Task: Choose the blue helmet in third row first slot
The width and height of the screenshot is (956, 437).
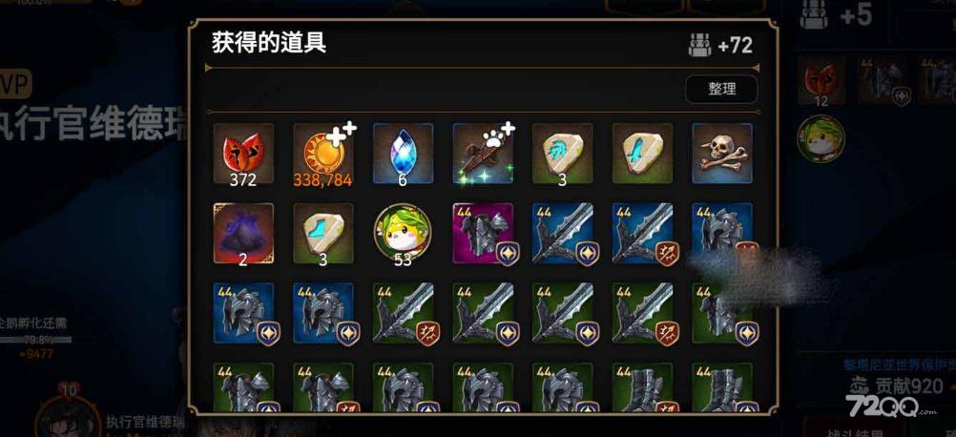Action: point(244,313)
